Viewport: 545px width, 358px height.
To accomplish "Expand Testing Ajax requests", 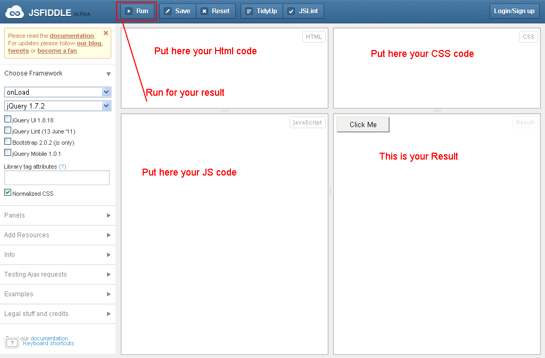I will [x=57, y=274].
